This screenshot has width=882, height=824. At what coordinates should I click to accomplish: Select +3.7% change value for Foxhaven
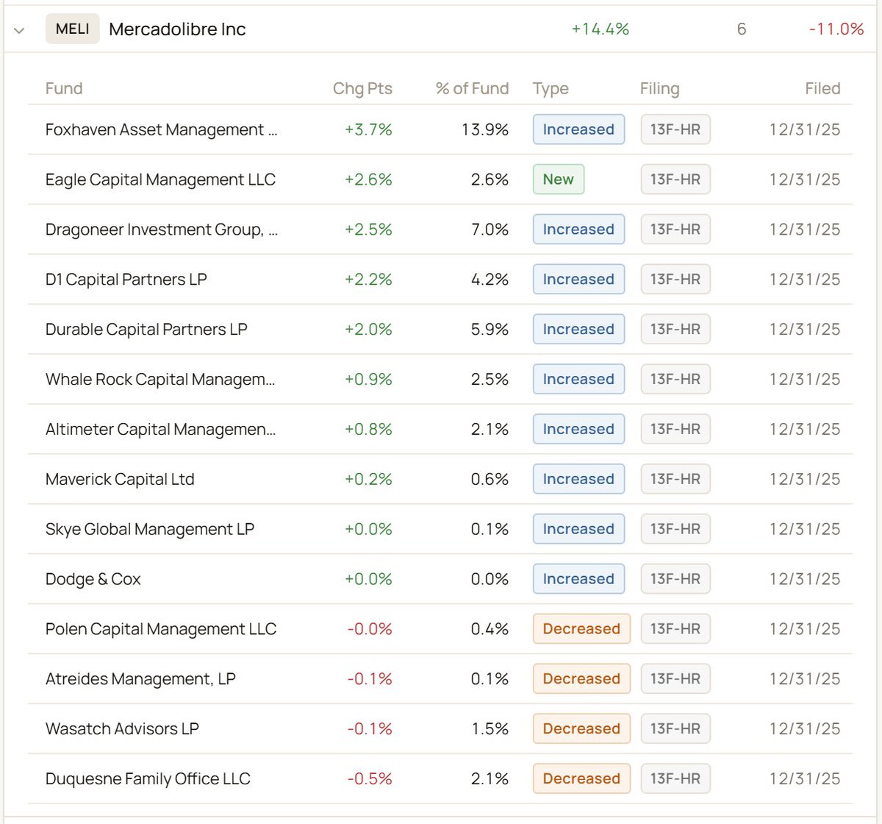pyautogui.click(x=368, y=129)
